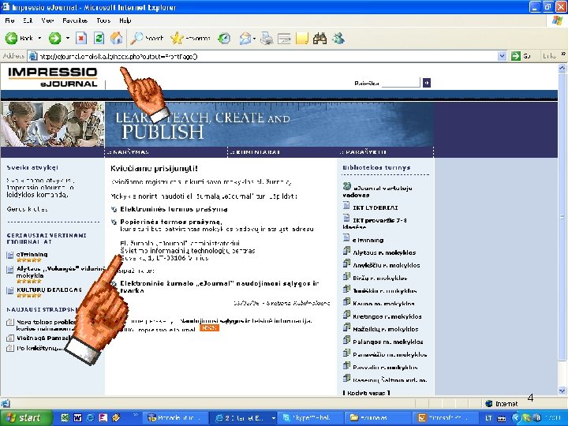This screenshot has width=568, height=426.
Task: Open the eJournal vartotojo vadovas link
Action: point(377,191)
